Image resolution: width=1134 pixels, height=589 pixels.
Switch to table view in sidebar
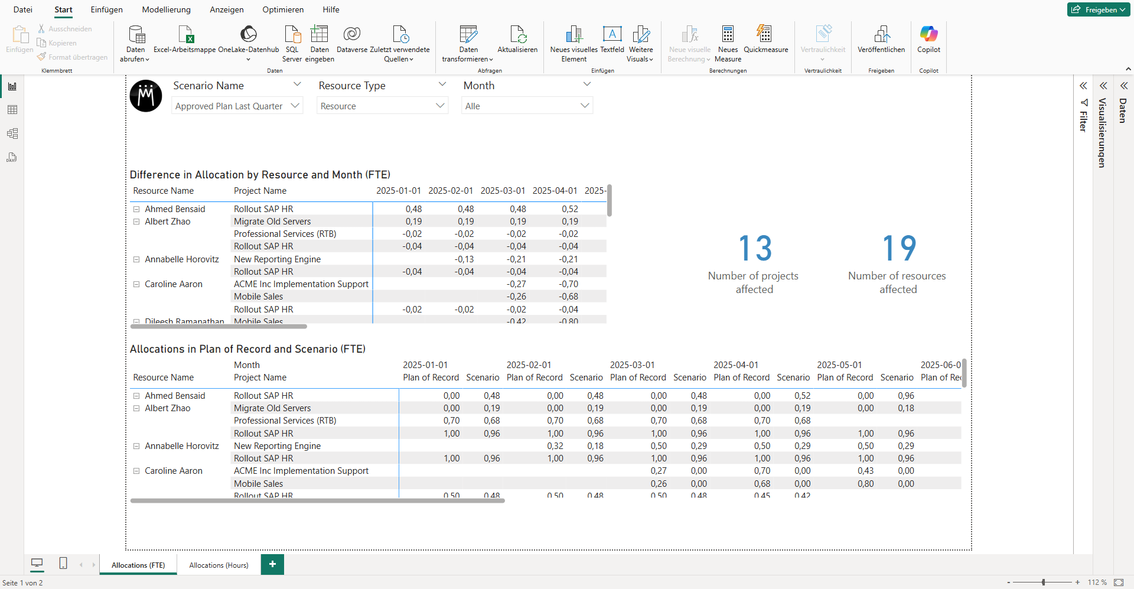12,110
